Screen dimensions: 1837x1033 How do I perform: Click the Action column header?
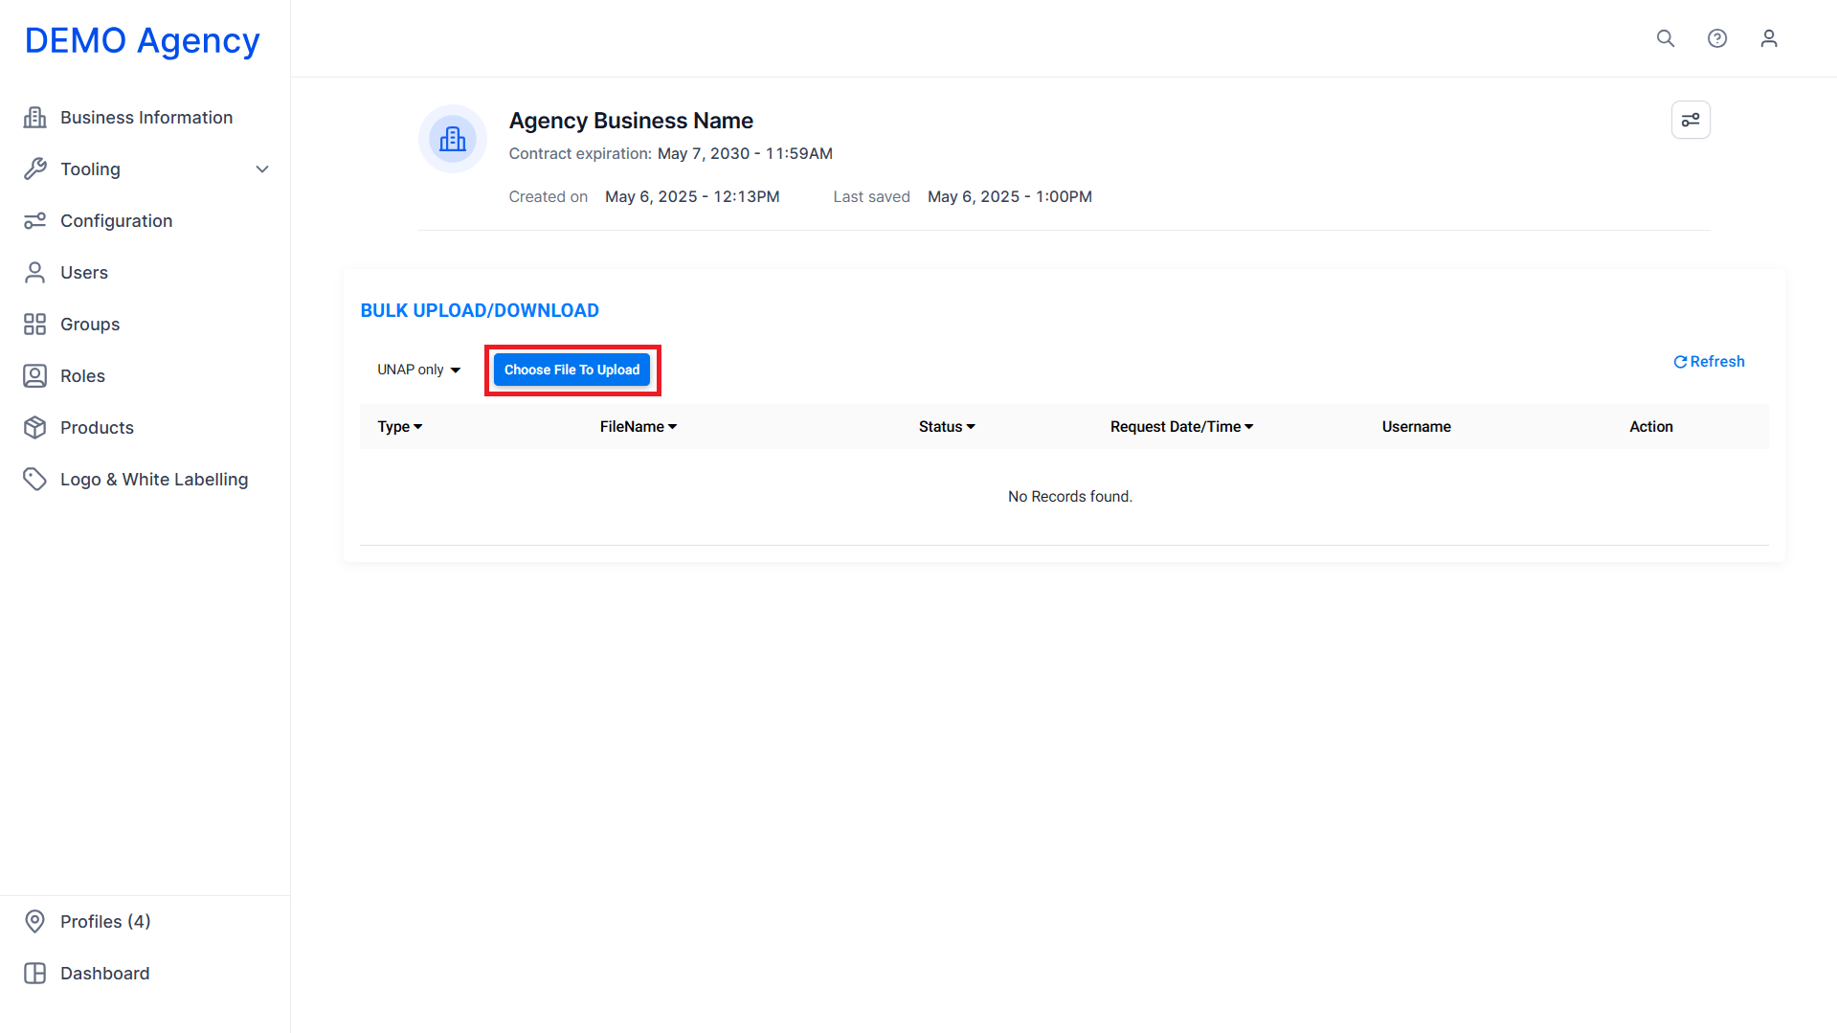1651,427
